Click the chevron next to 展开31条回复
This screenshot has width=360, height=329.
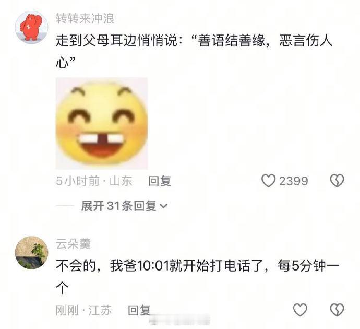click(x=163, y=206)
